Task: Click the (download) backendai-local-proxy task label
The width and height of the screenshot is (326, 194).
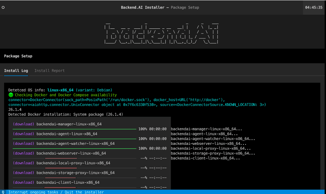Action: [x=61, y=163]
